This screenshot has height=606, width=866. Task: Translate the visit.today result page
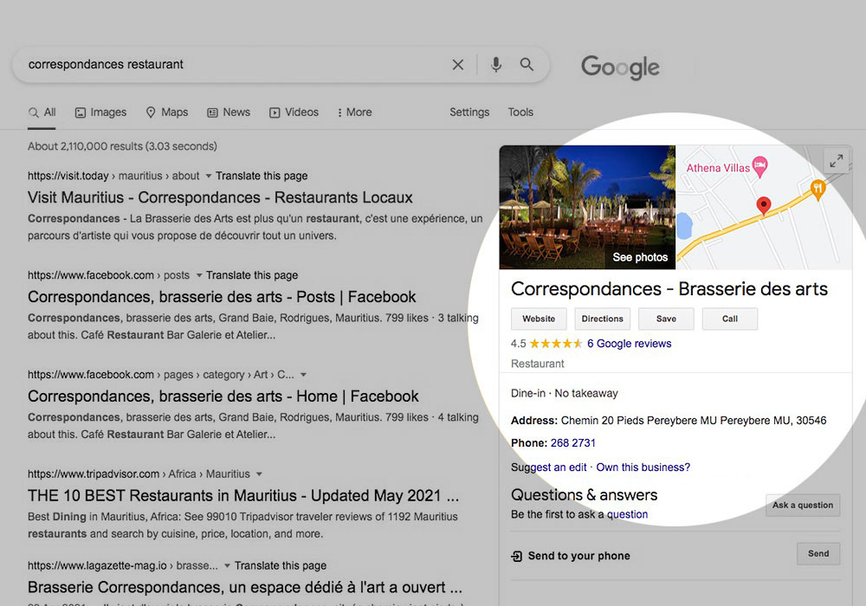click(x=262, y=176)
